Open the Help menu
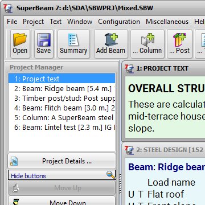Viewport: 205px width, 205px height. tap(199, 22)
